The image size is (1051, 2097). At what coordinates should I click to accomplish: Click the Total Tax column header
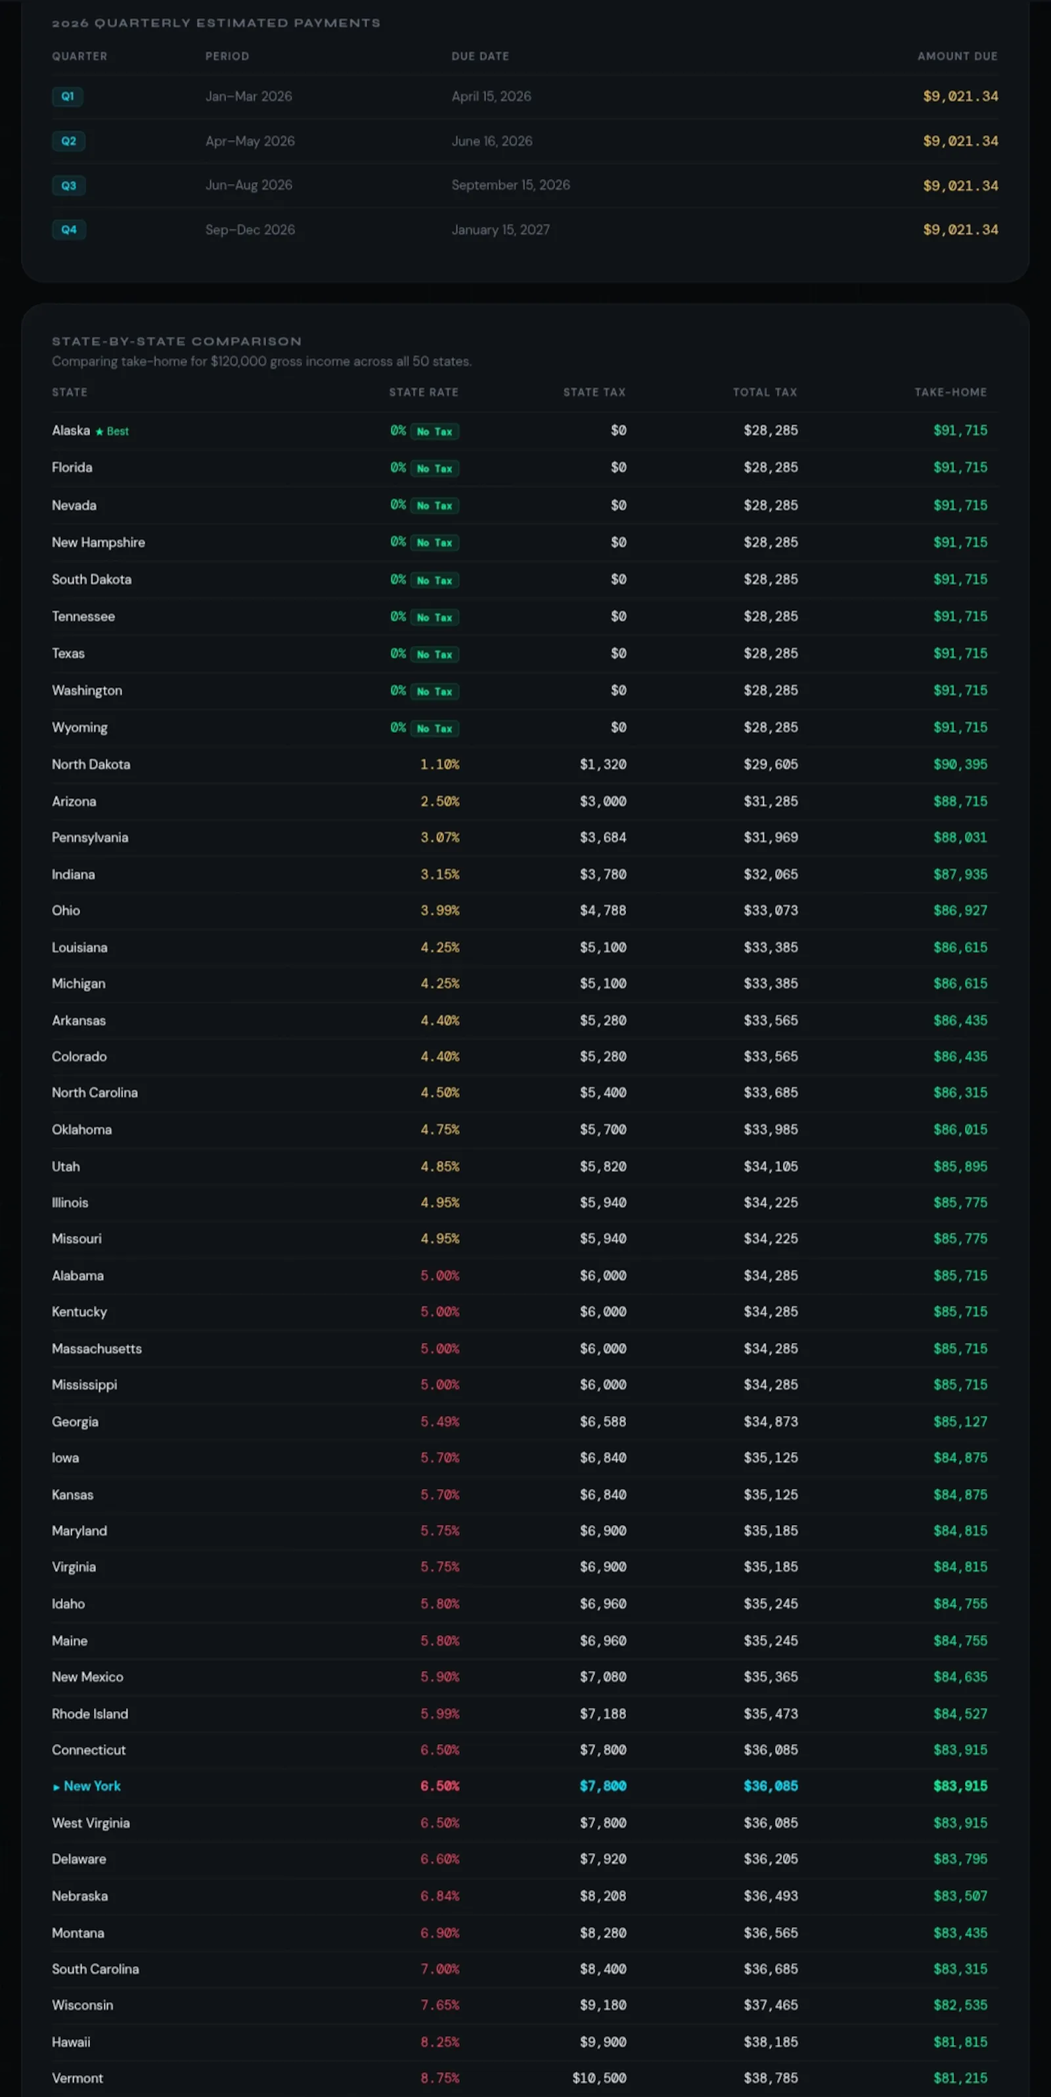pos(765,392)
